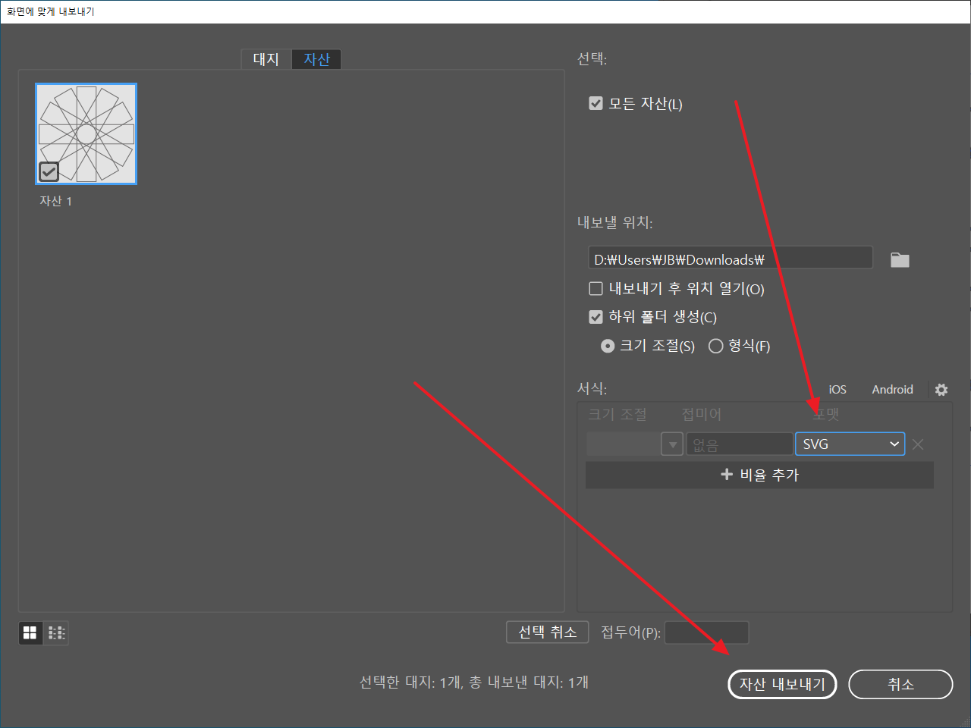Click the 취소 cancel button
Image resolution: width=971 pixels, height=728 pixels.
[x=900, y=684]
